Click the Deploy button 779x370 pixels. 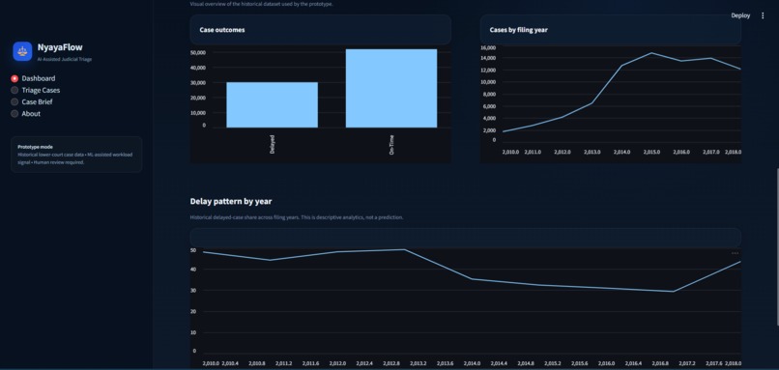tap(740, 15)
